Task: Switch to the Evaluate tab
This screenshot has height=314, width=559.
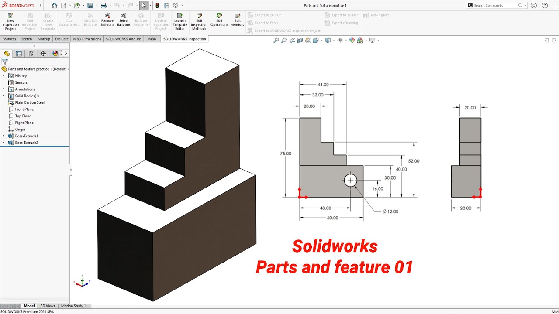Action: tap(62, 39)
